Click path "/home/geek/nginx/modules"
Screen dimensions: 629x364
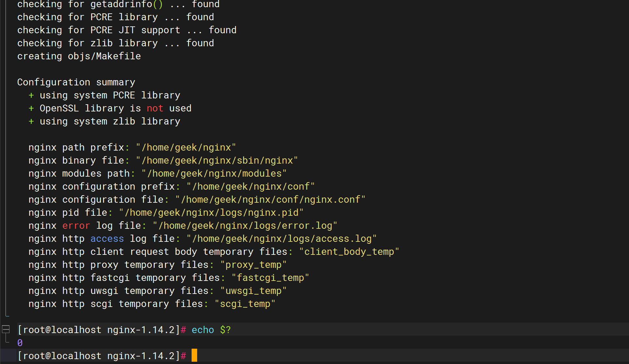pos(214,173)
